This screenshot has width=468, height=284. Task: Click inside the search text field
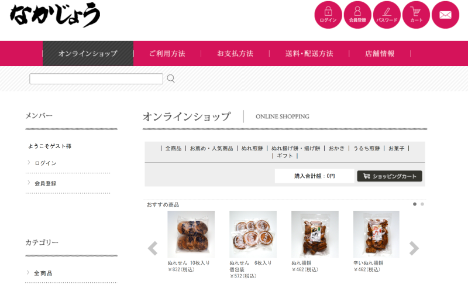tap(96, 79)
